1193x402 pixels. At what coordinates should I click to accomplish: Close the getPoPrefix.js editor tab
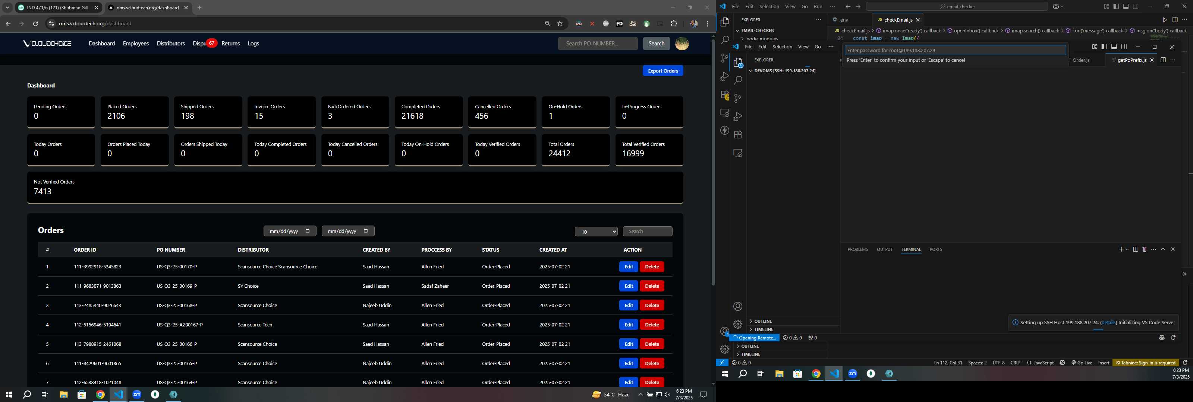pyautogui.click(x=1152, y=60)
